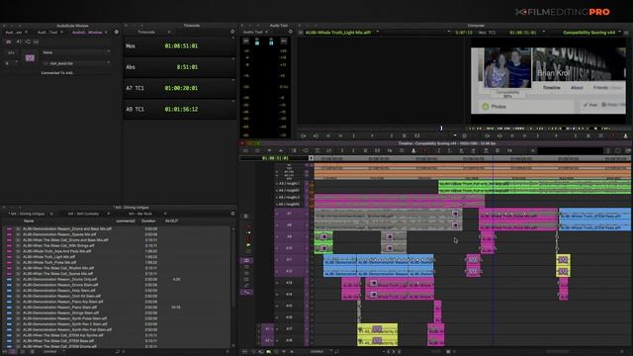Click effect icon on yellow A17 clip
This screenshot has height=356, width=633.
click(377, 329)
